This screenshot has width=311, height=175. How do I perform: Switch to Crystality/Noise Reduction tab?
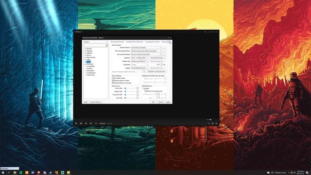tap(135, 42)
